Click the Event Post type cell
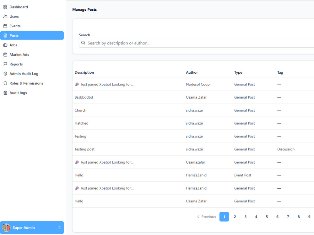Image resolution: width=314 pixels, height=235 pixels. click(x=242, y=175)
